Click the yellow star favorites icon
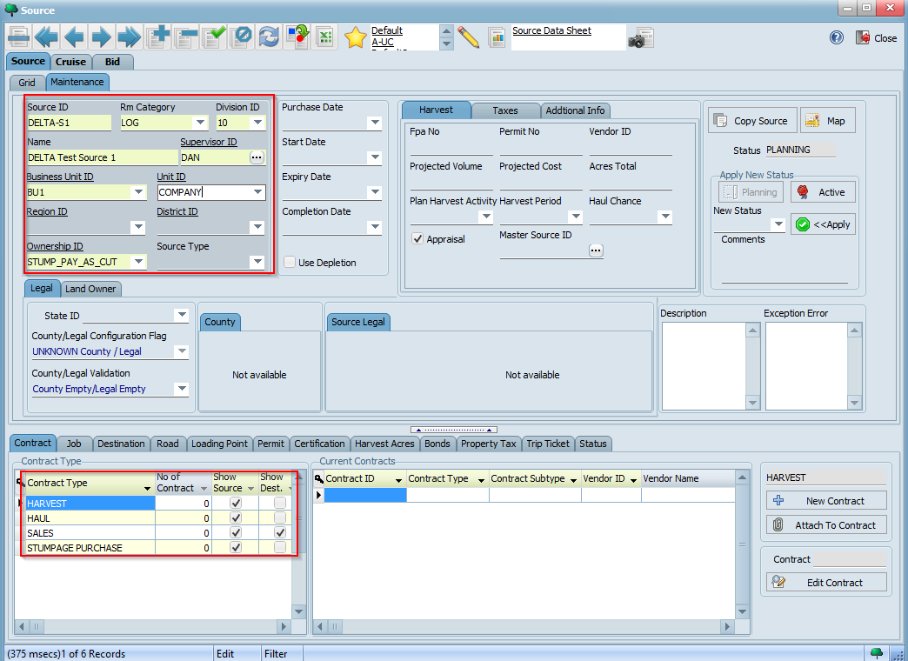908x661 pixels. (x=356, y=37)
